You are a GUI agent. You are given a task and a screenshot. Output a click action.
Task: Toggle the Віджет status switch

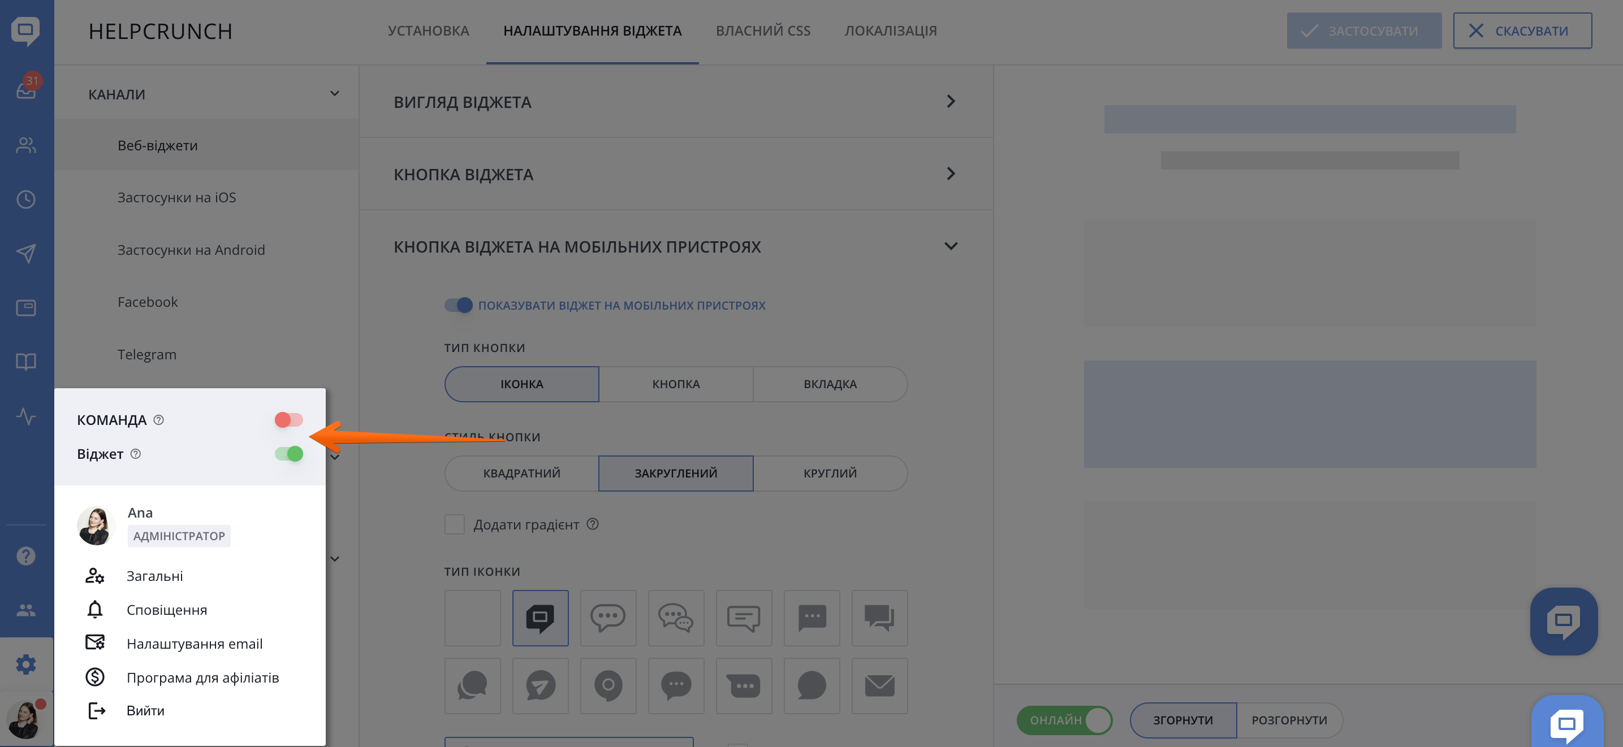(x=288, y=454)
